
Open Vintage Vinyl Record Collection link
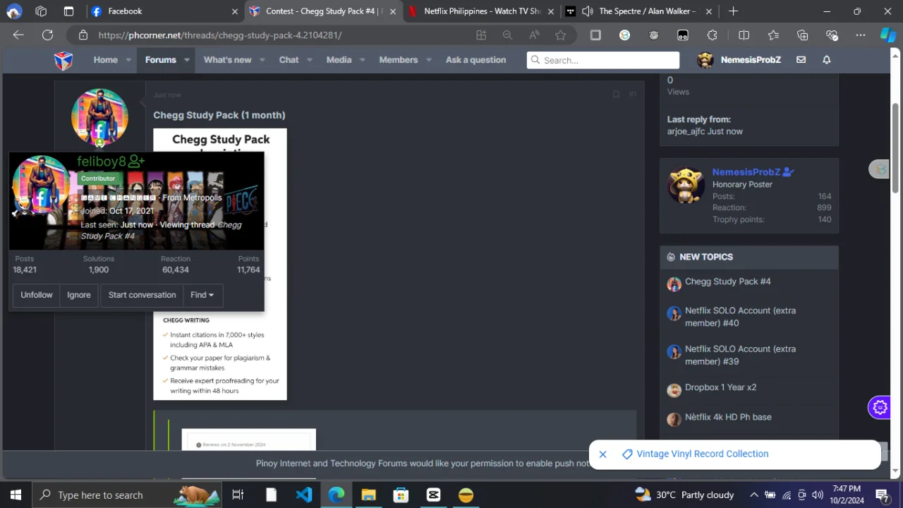[702, 454]
